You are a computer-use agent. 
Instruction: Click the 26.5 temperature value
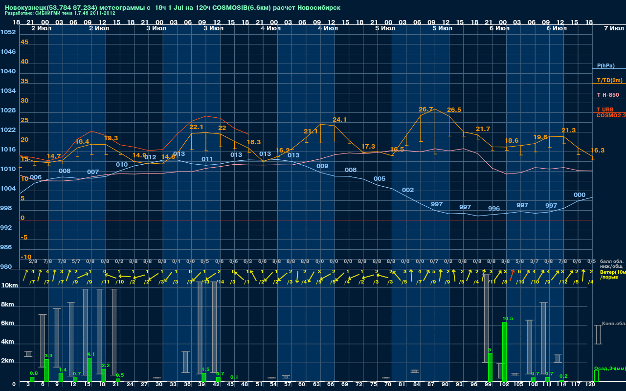point(454,110)
